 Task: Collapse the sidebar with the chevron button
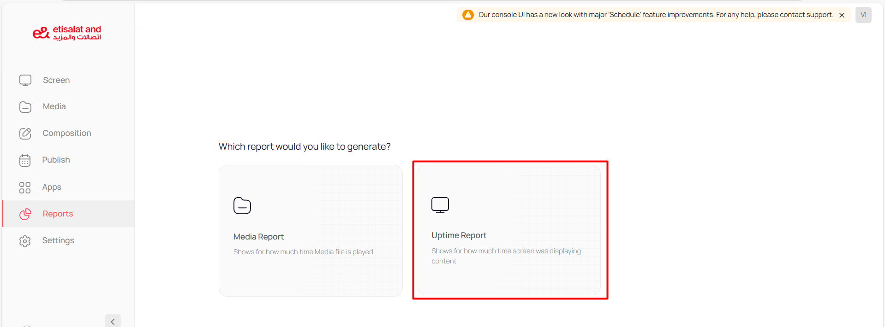click(113, 321)
